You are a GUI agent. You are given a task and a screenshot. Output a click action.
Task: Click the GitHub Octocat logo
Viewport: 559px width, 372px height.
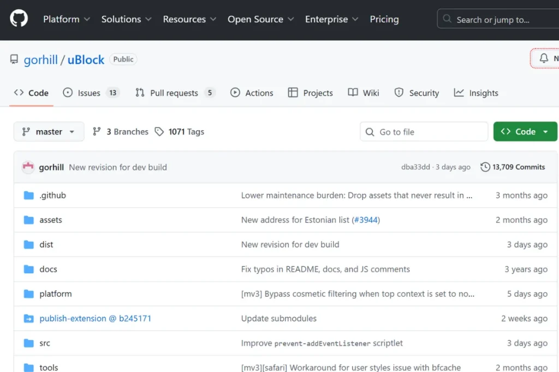19,19
